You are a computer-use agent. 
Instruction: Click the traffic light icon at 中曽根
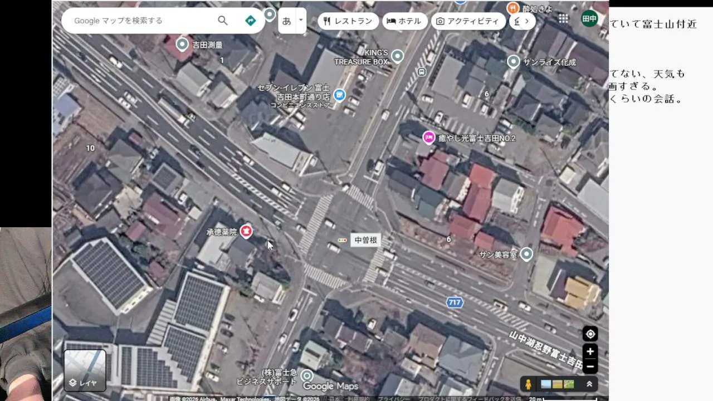click(342, 240)
